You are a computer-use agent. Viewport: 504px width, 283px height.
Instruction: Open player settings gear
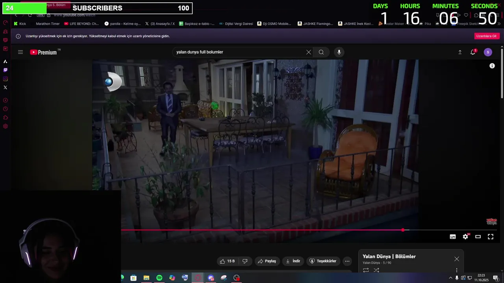465,236
